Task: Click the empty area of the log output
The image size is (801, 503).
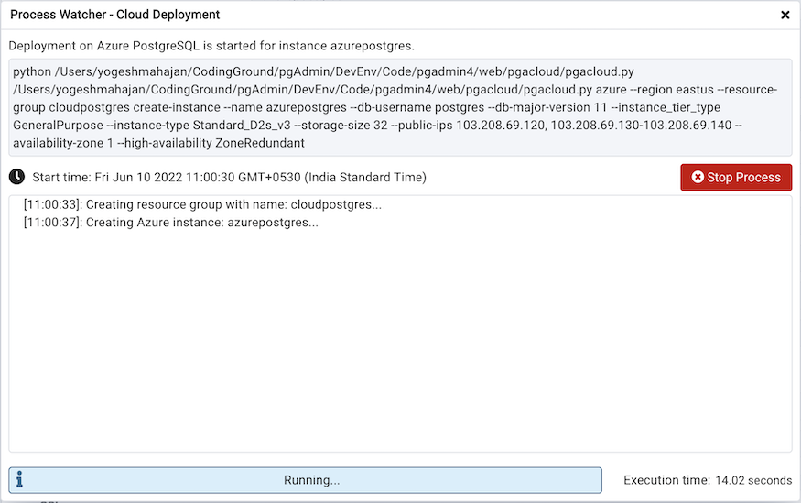Action: point(400,348)
